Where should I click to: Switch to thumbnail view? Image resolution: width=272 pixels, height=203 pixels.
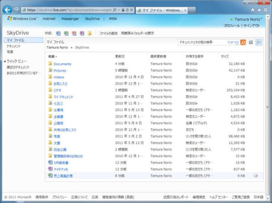[251, 42]
